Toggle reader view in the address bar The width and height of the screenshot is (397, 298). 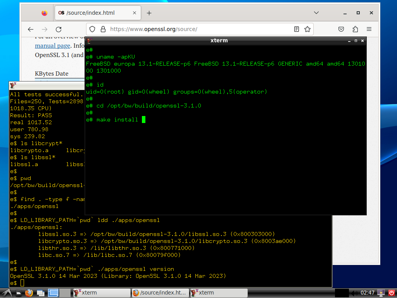297,29
